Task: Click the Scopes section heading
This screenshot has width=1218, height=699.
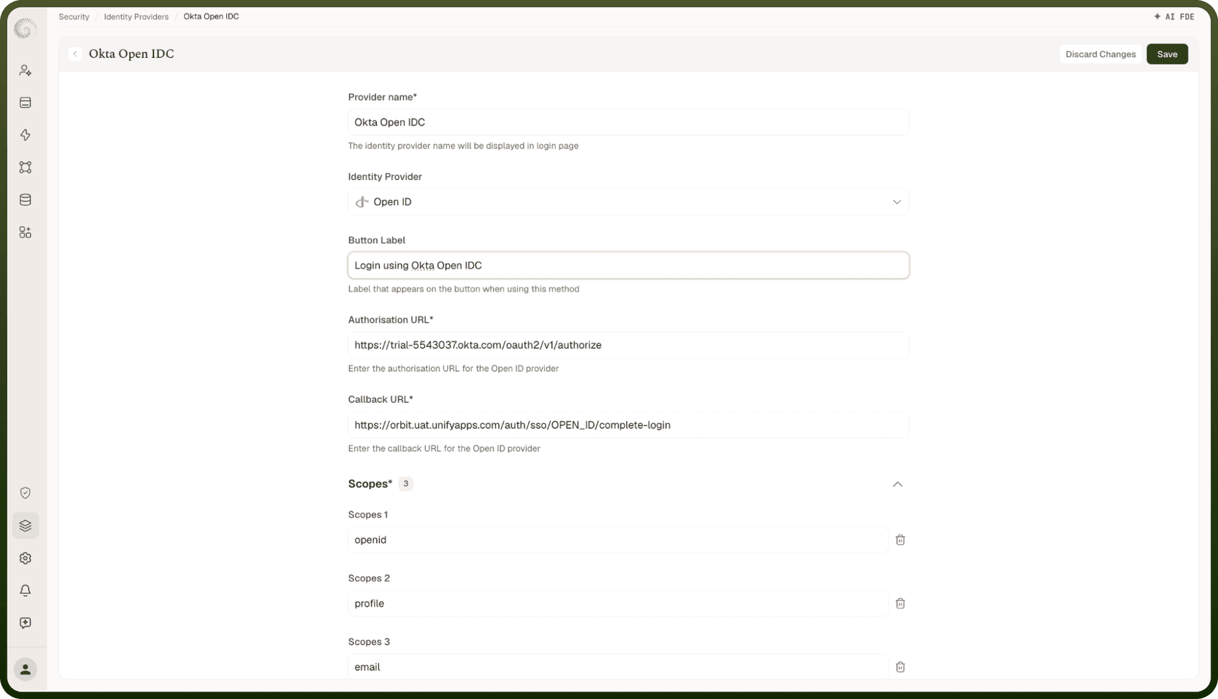Action: click(370, 483)
